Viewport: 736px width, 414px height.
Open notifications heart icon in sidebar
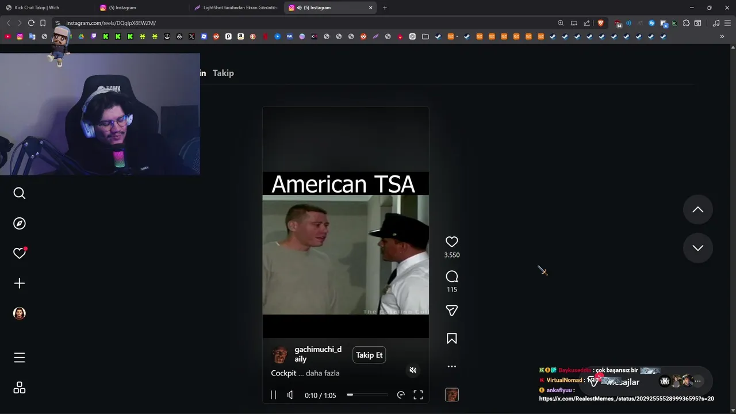coord(20,253)
